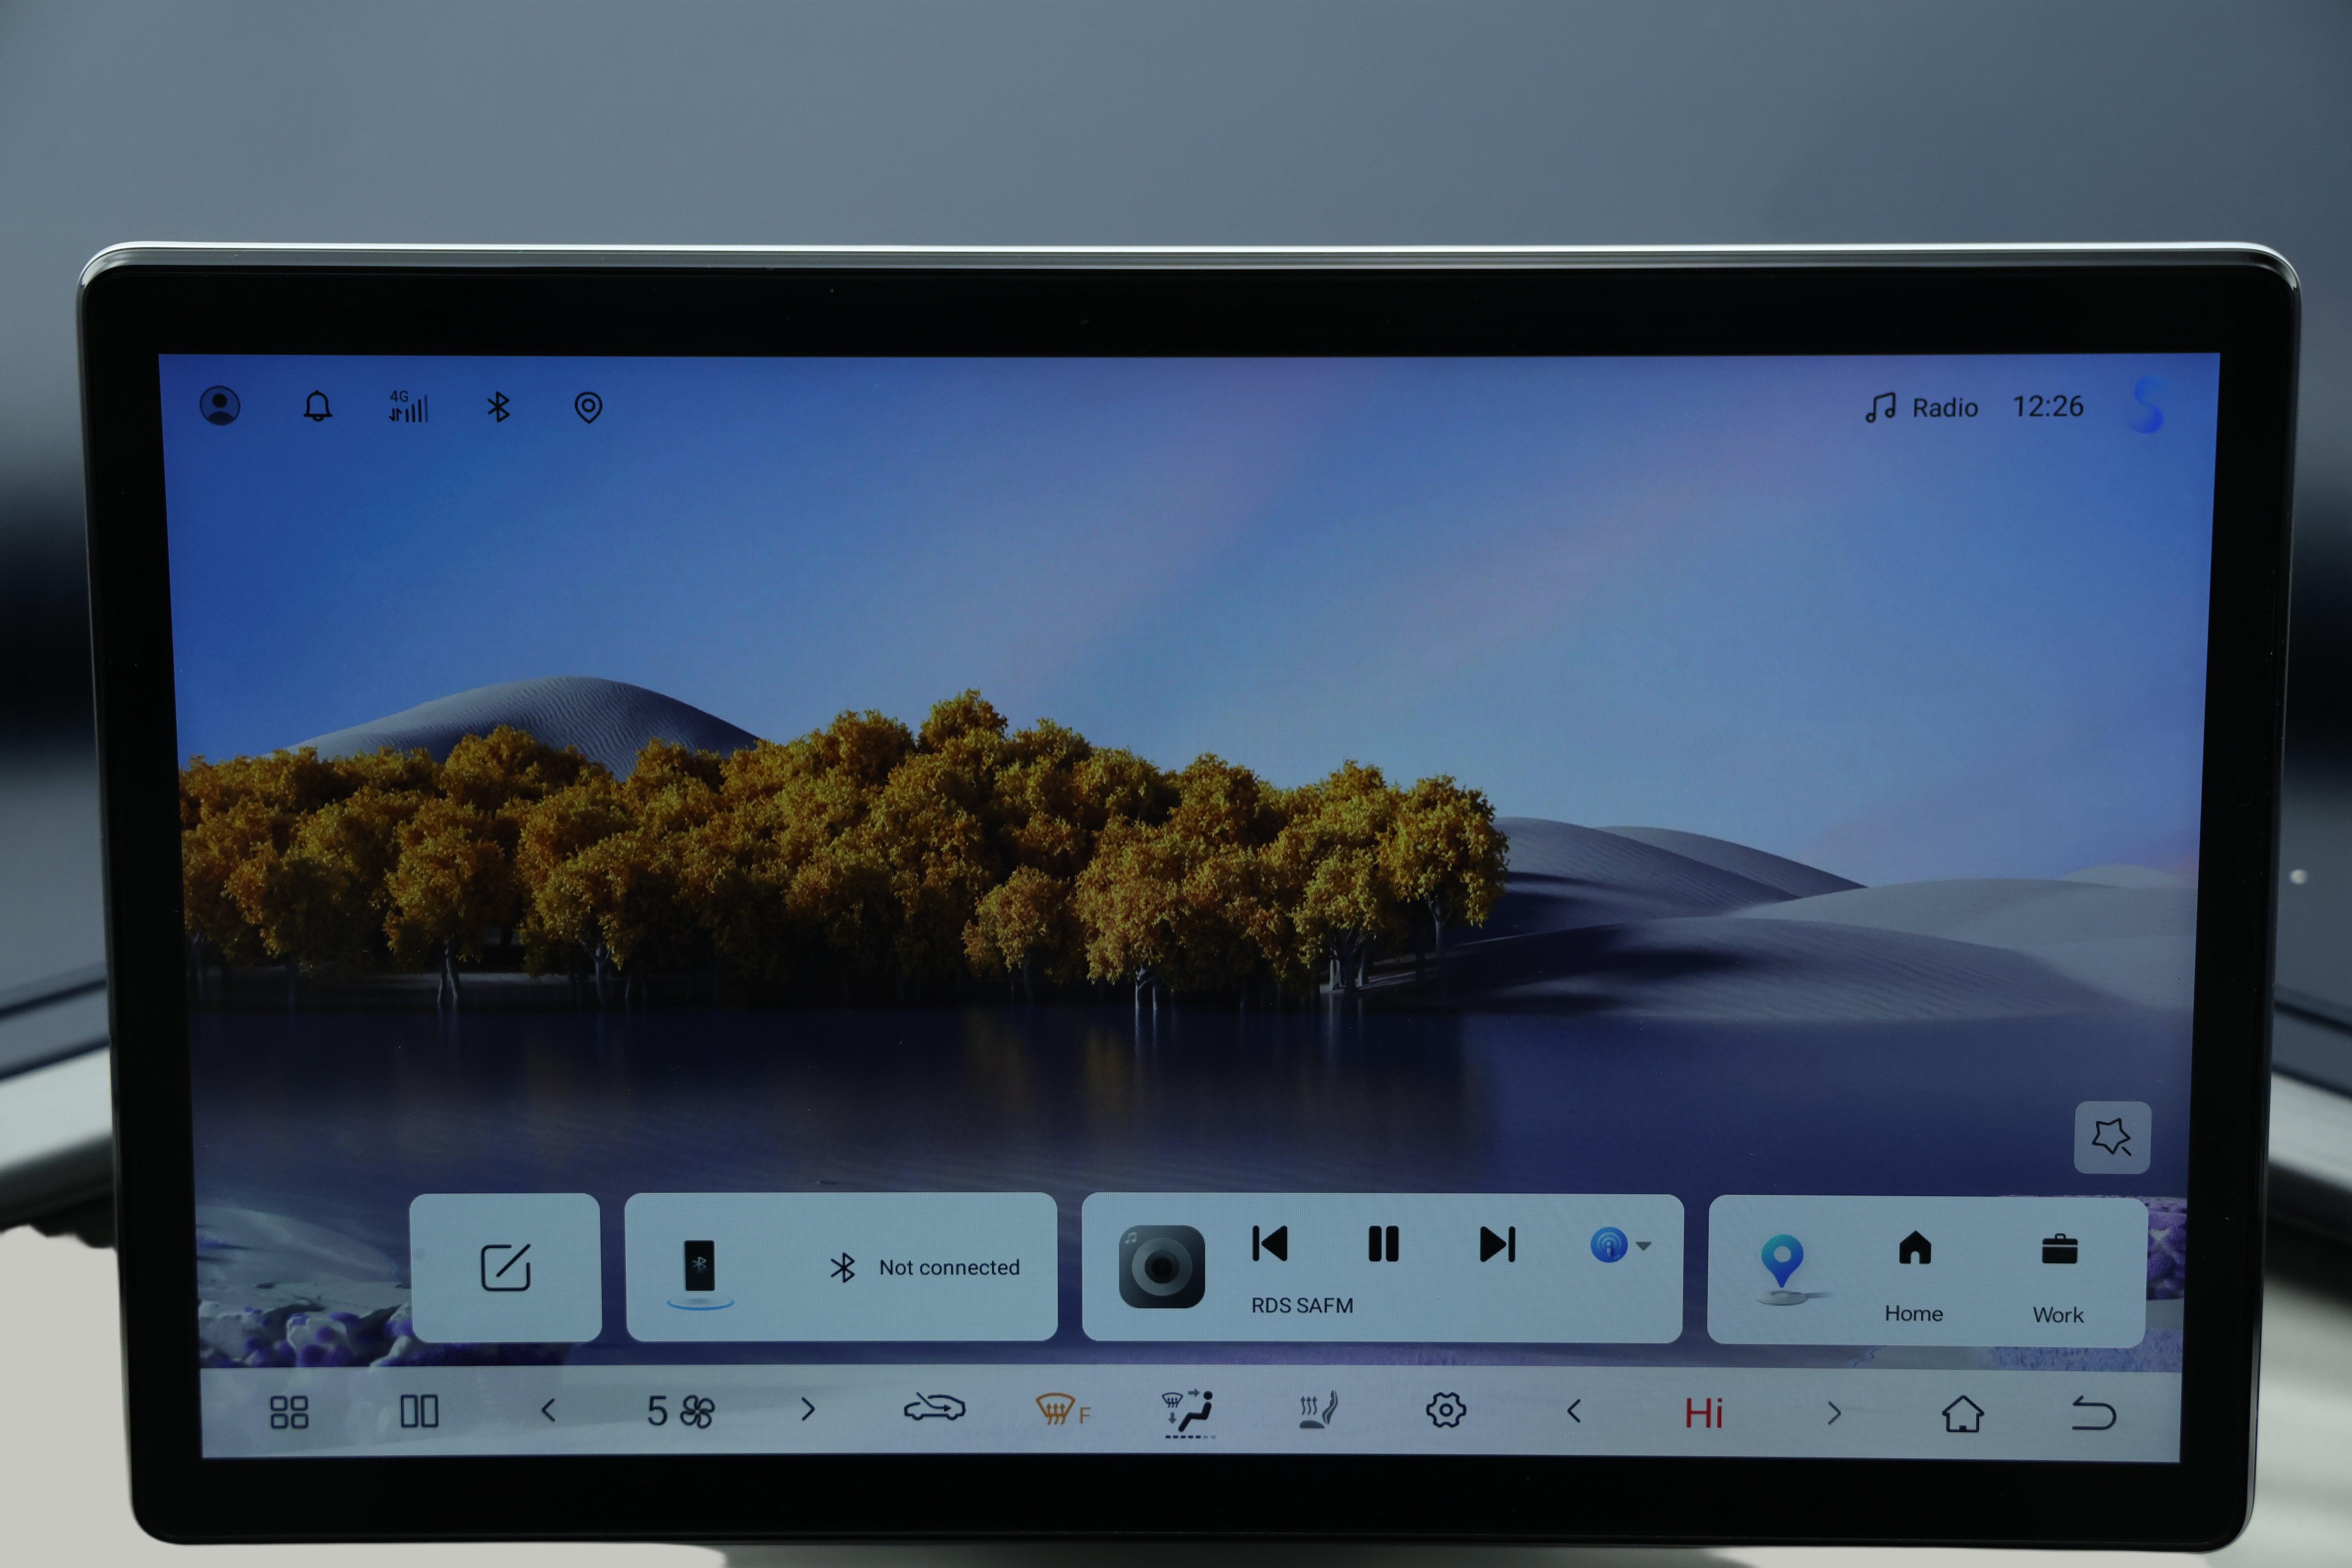2352x1568 pixels.
Task: Tap the Bluetooth symbol beside Not connected
Action: pos(843,1268)
